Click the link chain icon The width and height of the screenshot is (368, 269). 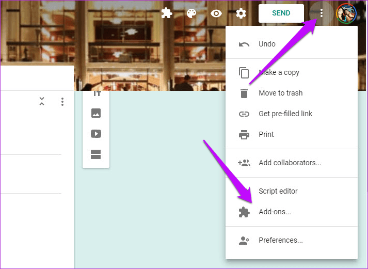click(x=244, y=114)
